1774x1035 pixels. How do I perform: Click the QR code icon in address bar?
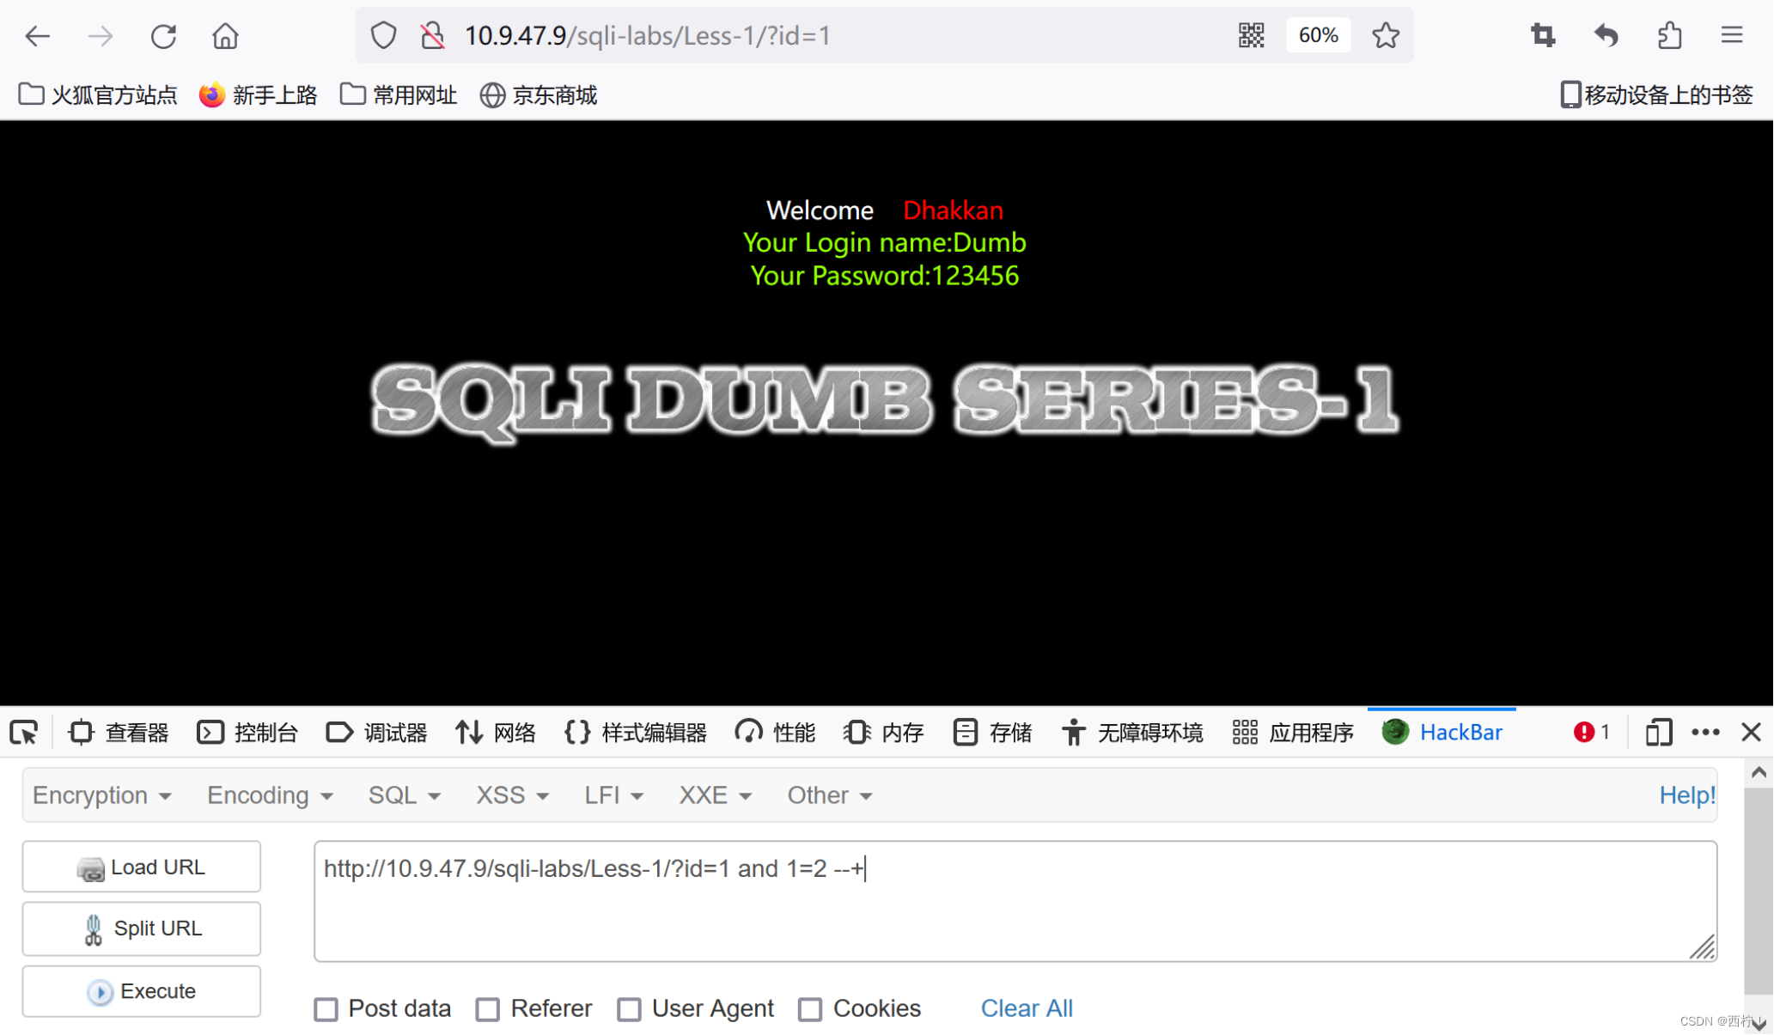coord(1251,36)
